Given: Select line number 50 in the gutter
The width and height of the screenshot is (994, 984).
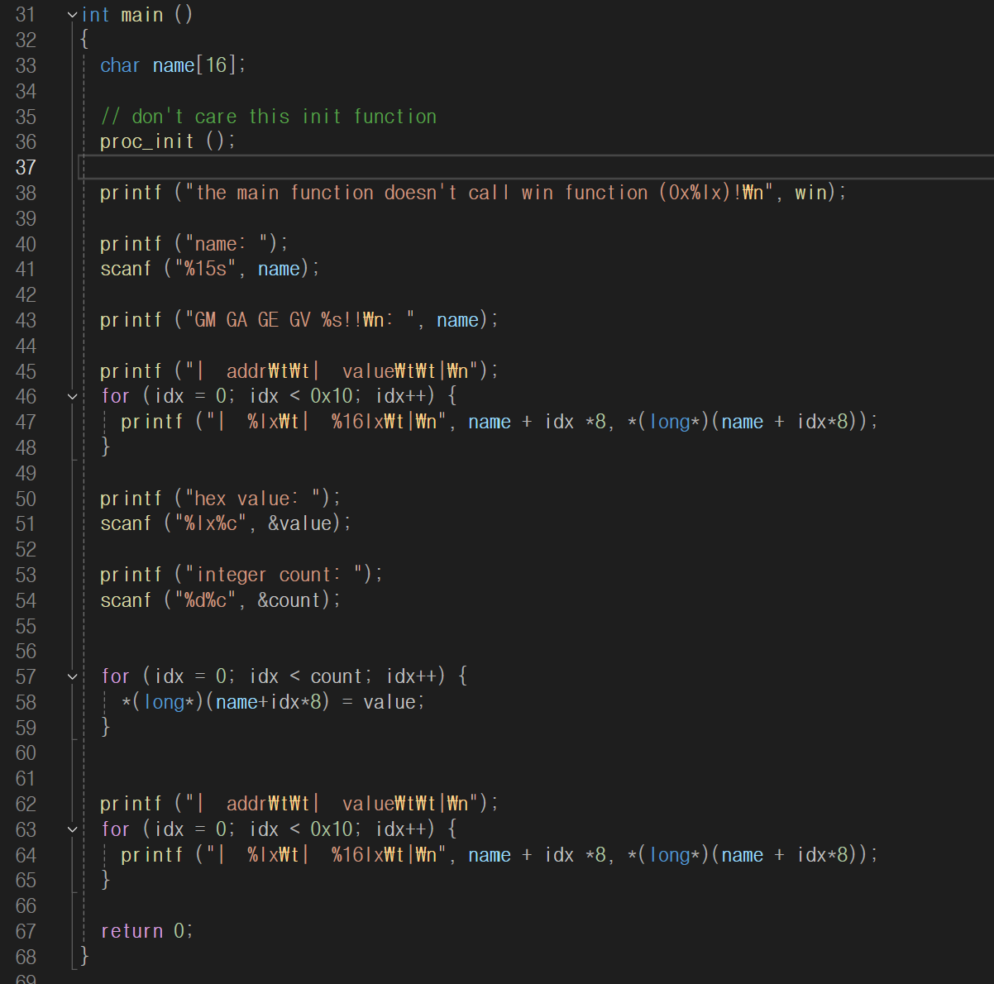Looking at the screenshot, I should (26, 499).
